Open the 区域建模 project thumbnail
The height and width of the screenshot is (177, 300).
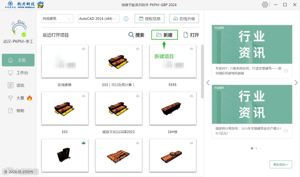click(65, 61)
